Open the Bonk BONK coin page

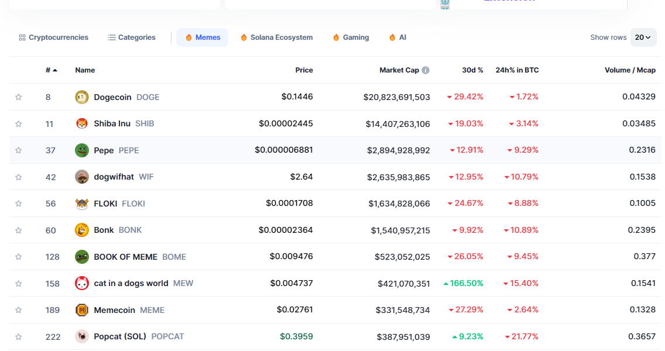pos(118,230)
